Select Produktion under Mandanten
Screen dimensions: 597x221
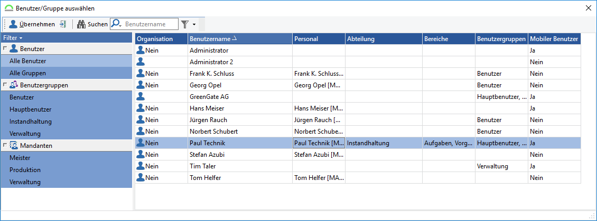[x=66, y=169]
